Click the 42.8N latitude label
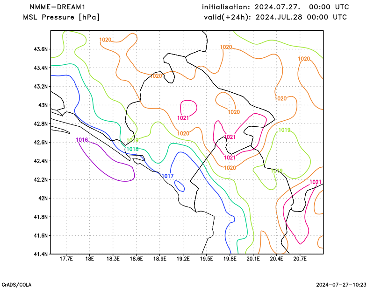 point(41,124)
